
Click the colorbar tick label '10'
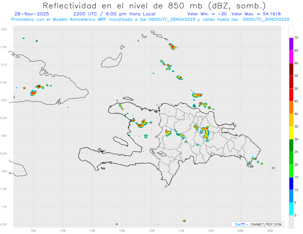point(296,190)
